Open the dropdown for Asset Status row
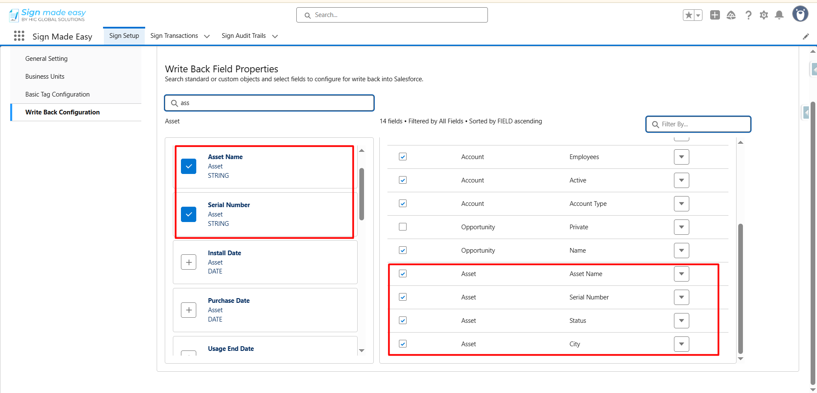Screen dimensions: 817x393 (681, 321)
